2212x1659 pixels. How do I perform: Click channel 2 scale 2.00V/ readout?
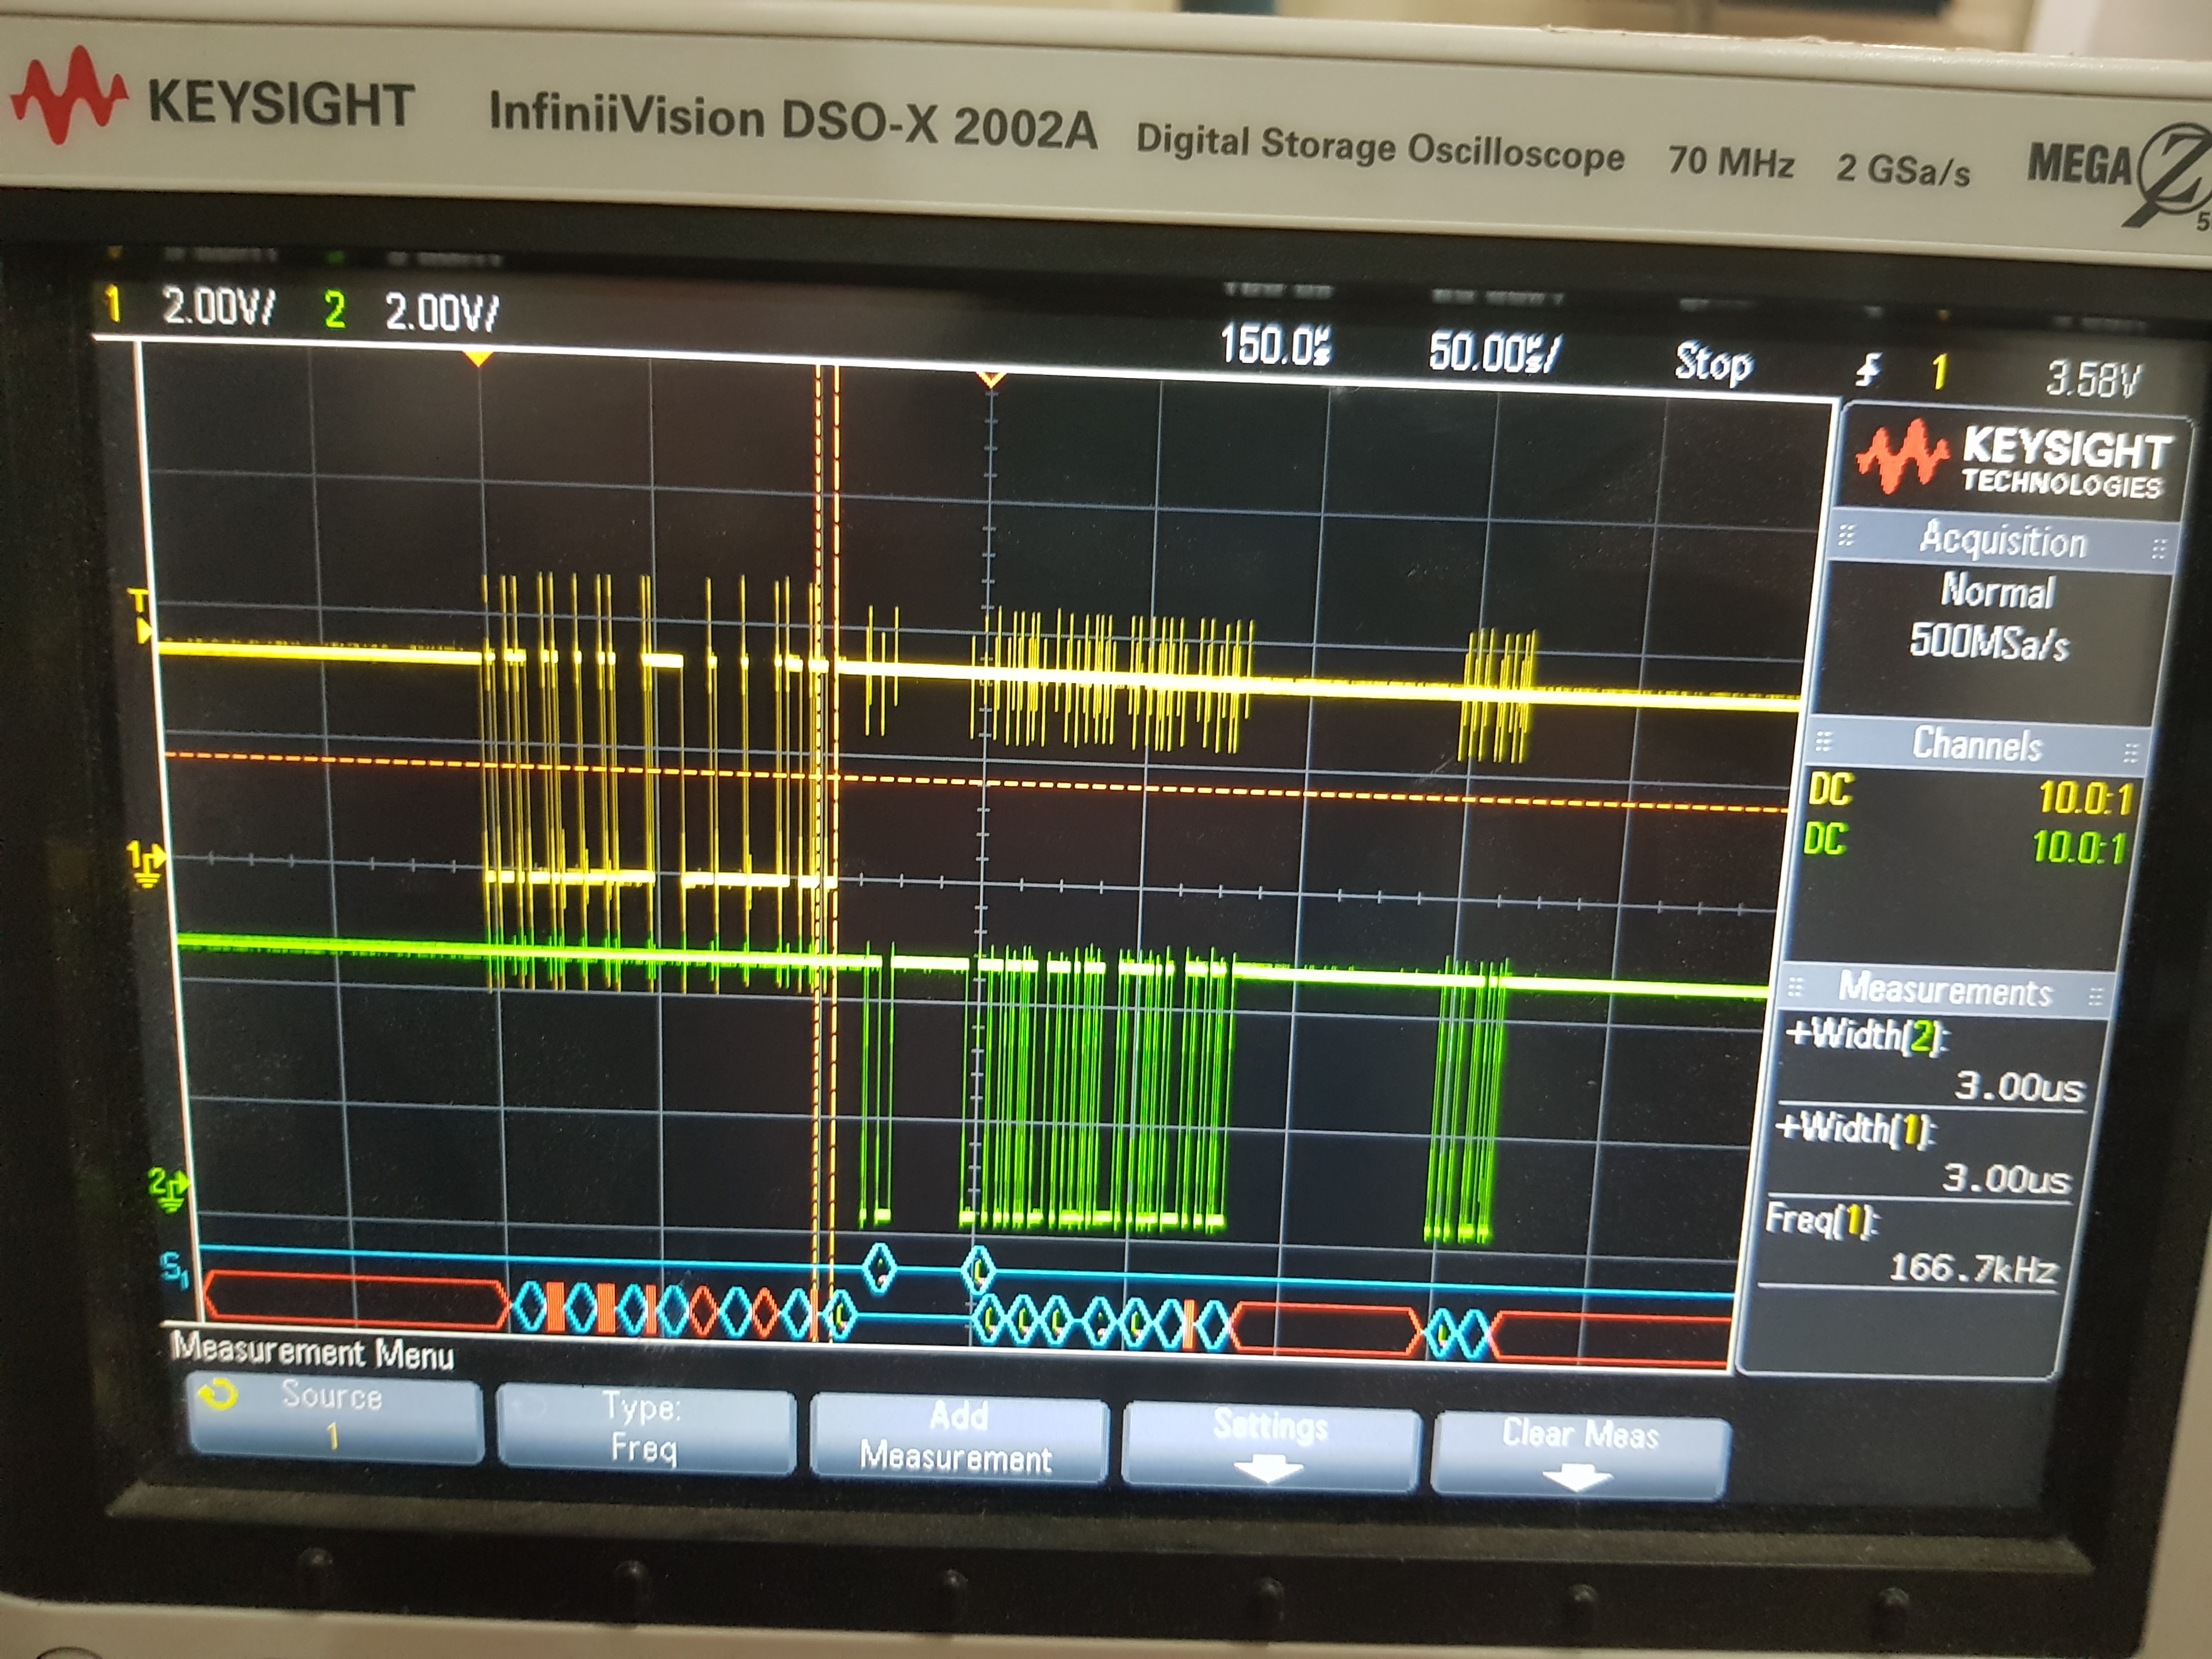[x=441, y=312]
